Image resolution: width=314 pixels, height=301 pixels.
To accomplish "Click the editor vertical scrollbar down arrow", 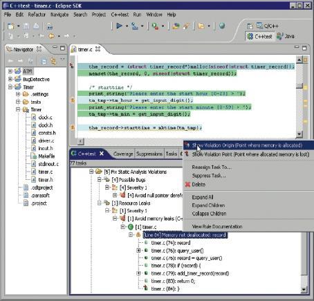I will [x=299, y=134].
